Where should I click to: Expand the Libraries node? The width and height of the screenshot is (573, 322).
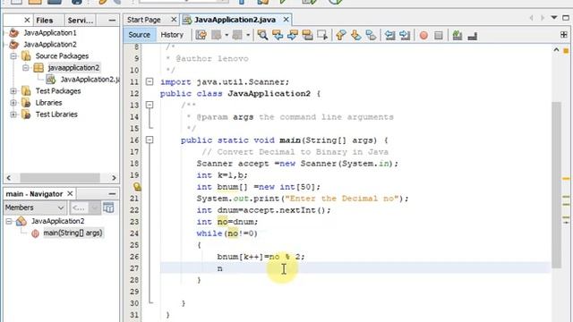click(13, 103)
